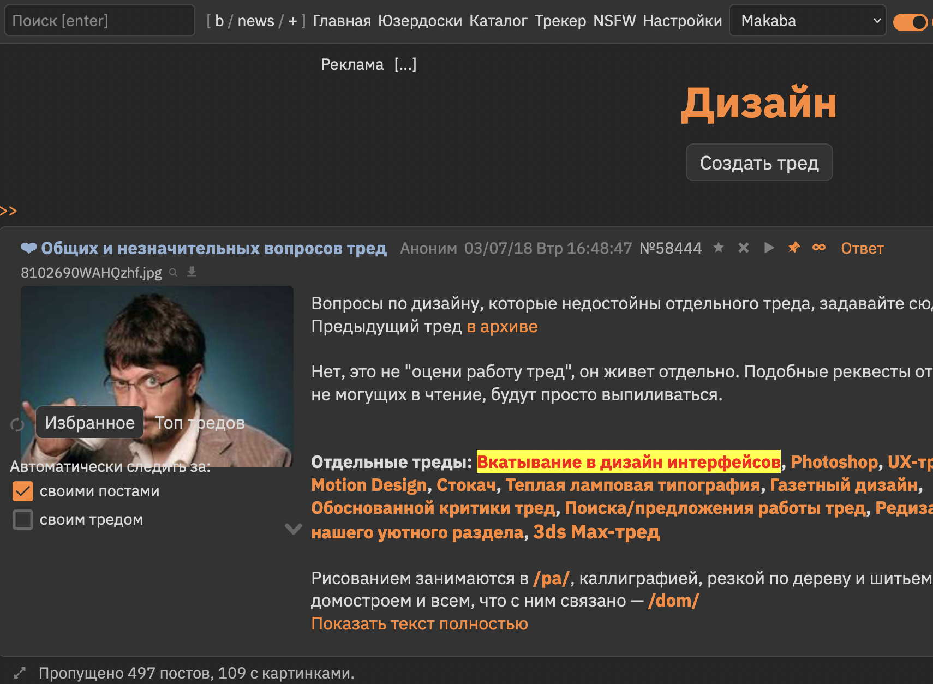
Task: Click the Поиск [enter] search field
Action: coord(100,21)
